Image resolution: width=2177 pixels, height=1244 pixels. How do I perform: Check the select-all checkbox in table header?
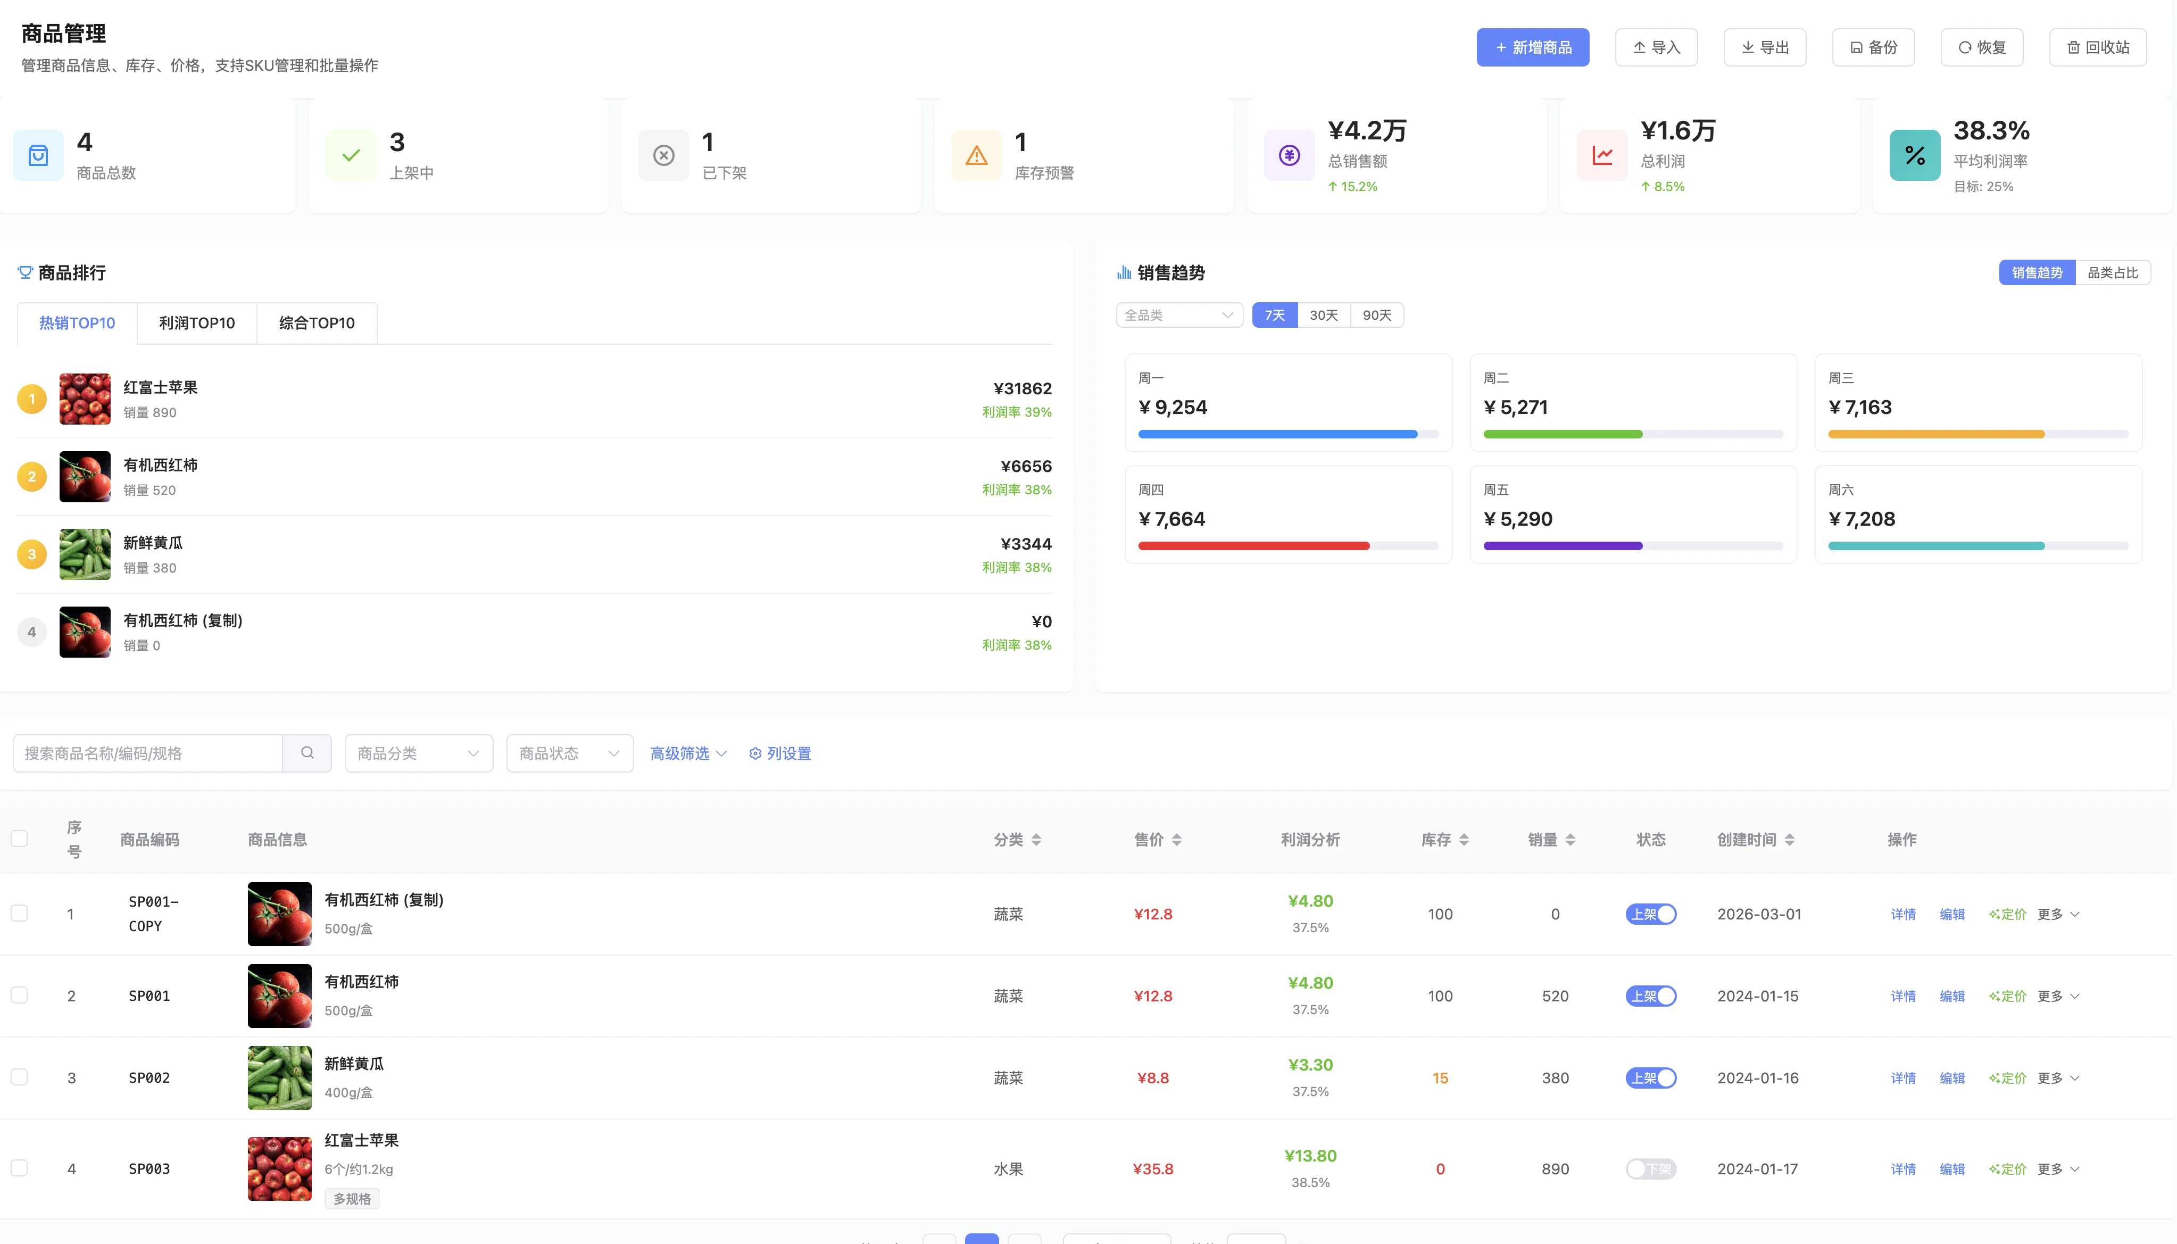(20, 838)
